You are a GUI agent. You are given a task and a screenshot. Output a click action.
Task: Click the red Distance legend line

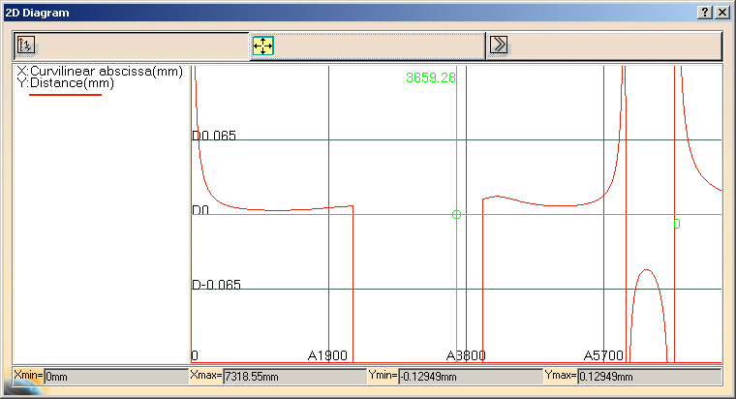[x=65, y=96]
